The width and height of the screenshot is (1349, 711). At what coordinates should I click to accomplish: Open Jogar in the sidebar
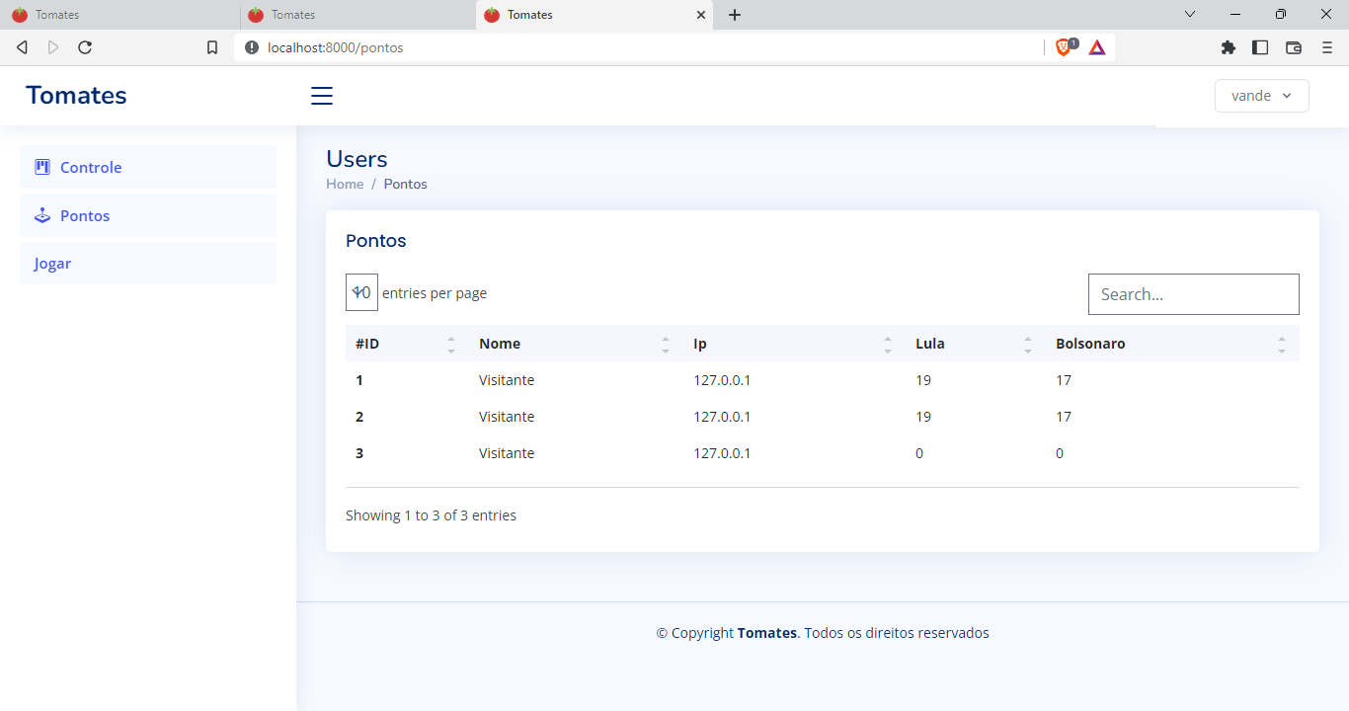148,264
